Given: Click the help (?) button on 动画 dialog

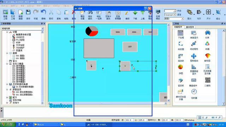Looking at the screenshot, I should (x=145, y=8).
